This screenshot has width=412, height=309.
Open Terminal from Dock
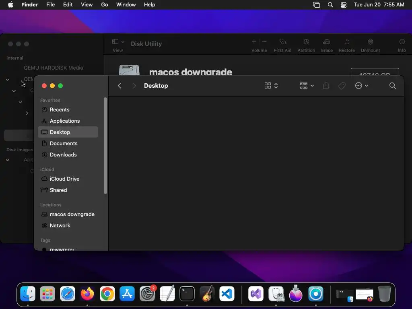point(187,294)
